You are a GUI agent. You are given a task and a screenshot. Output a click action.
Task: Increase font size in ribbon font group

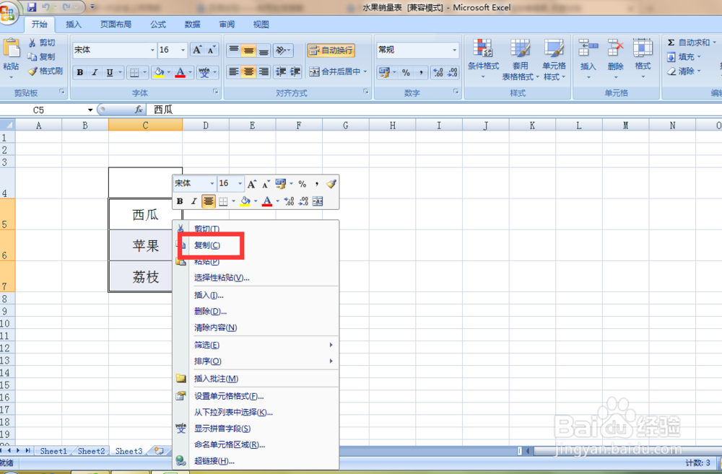pyautogui.click(x=197, y=50)
